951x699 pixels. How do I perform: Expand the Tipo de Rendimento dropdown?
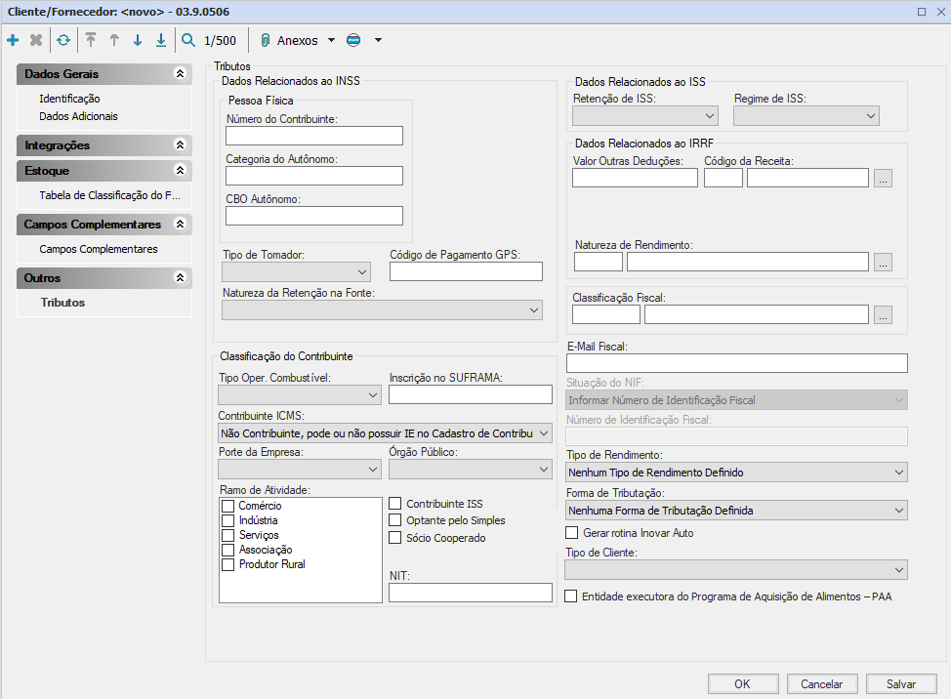[x=737, y=473]
